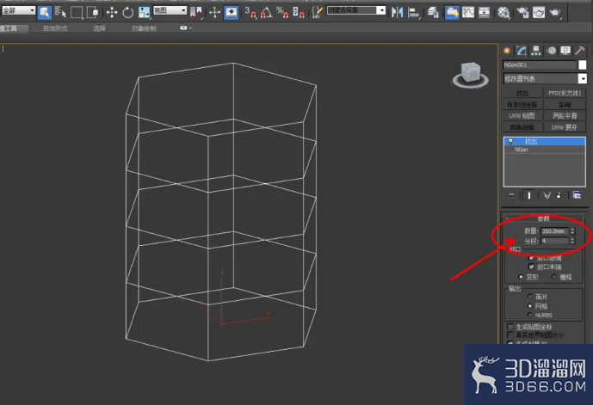Viewport: 593px width, 405px height.
Task: Toggle Spinner Snap icon
Action: point(299,12)
